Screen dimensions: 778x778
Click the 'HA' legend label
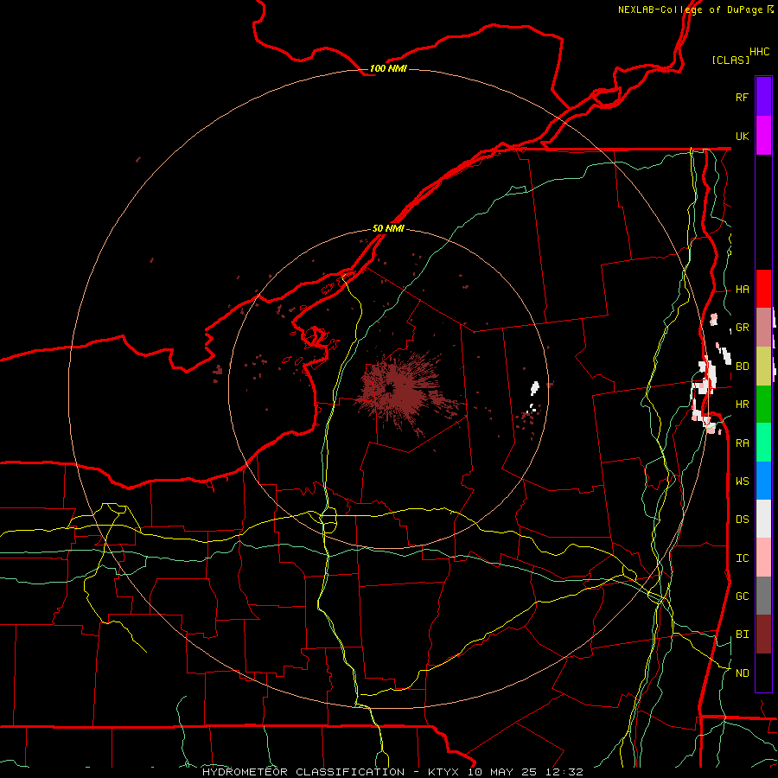coord(742,290)
